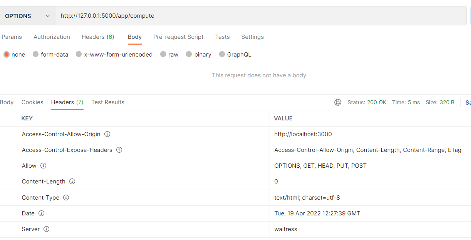Click the info icon beside Content-Type
Screen dimensions: 471x240
[66, 198]
